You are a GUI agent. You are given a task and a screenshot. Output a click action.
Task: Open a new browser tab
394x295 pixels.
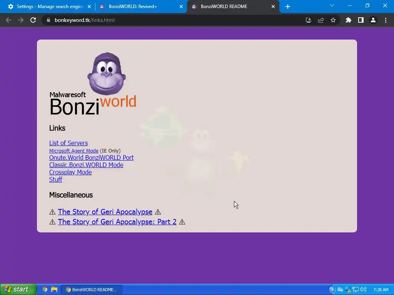pos(288,7)
